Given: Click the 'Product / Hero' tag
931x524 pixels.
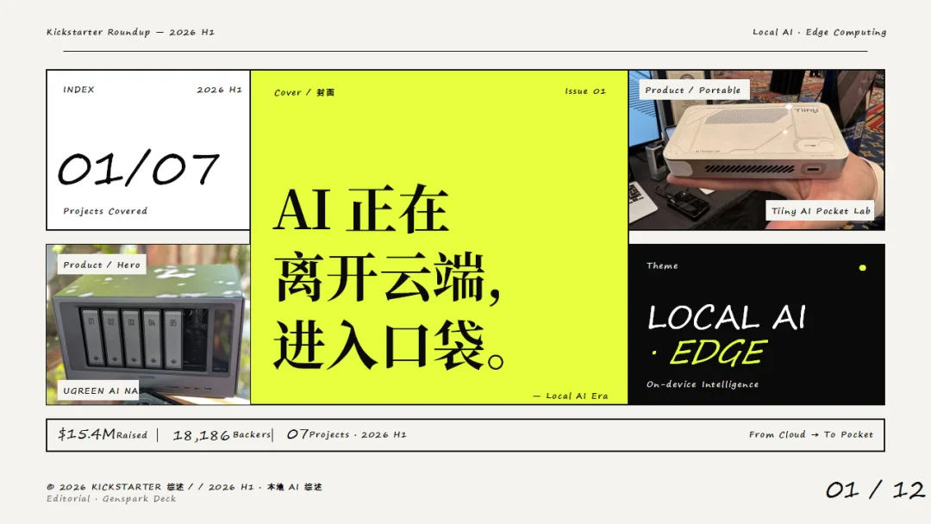Looking at the screenshot, I should (102, 265).
